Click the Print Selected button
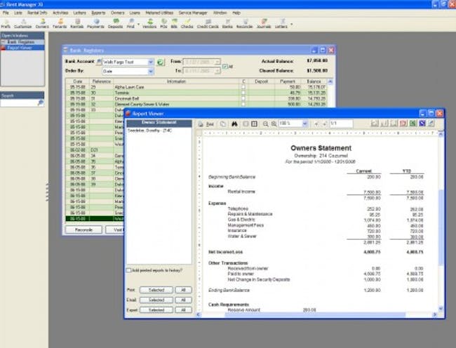The height and width of the screenshot is (348, 456). (156, 290)
